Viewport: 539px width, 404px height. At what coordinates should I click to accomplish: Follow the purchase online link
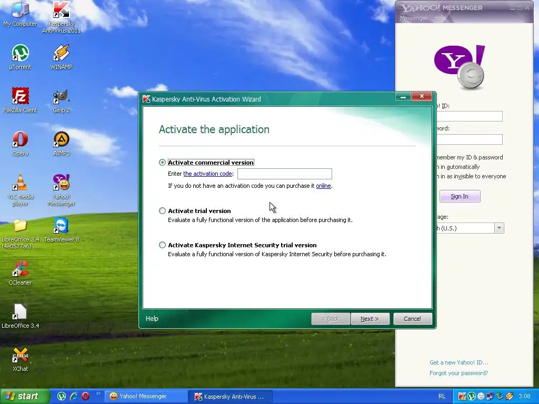(x=324, y=186)
